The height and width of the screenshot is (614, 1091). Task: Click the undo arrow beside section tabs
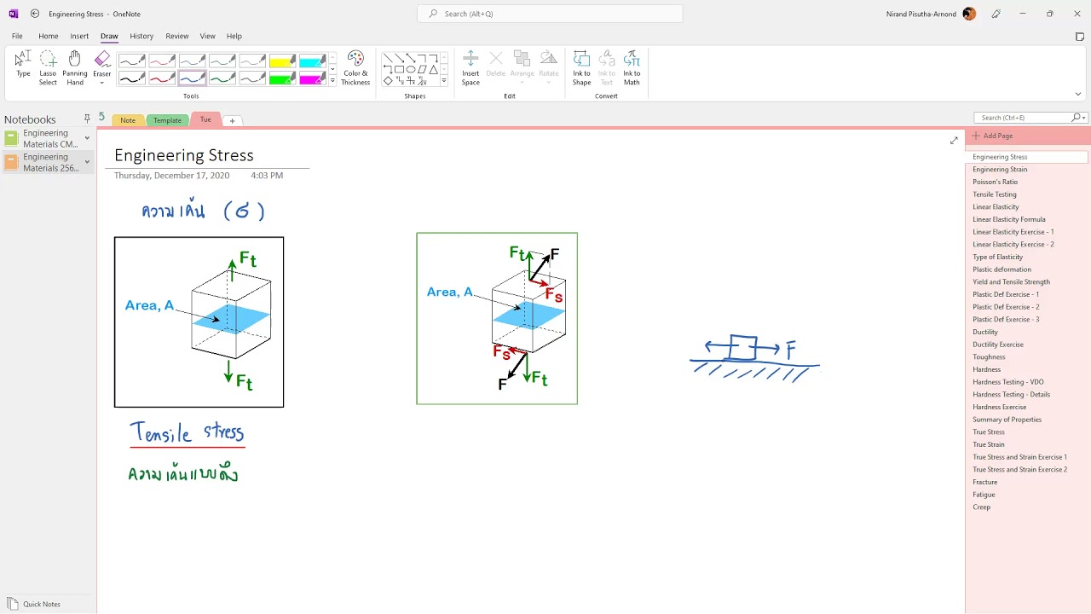pos(102,117)
